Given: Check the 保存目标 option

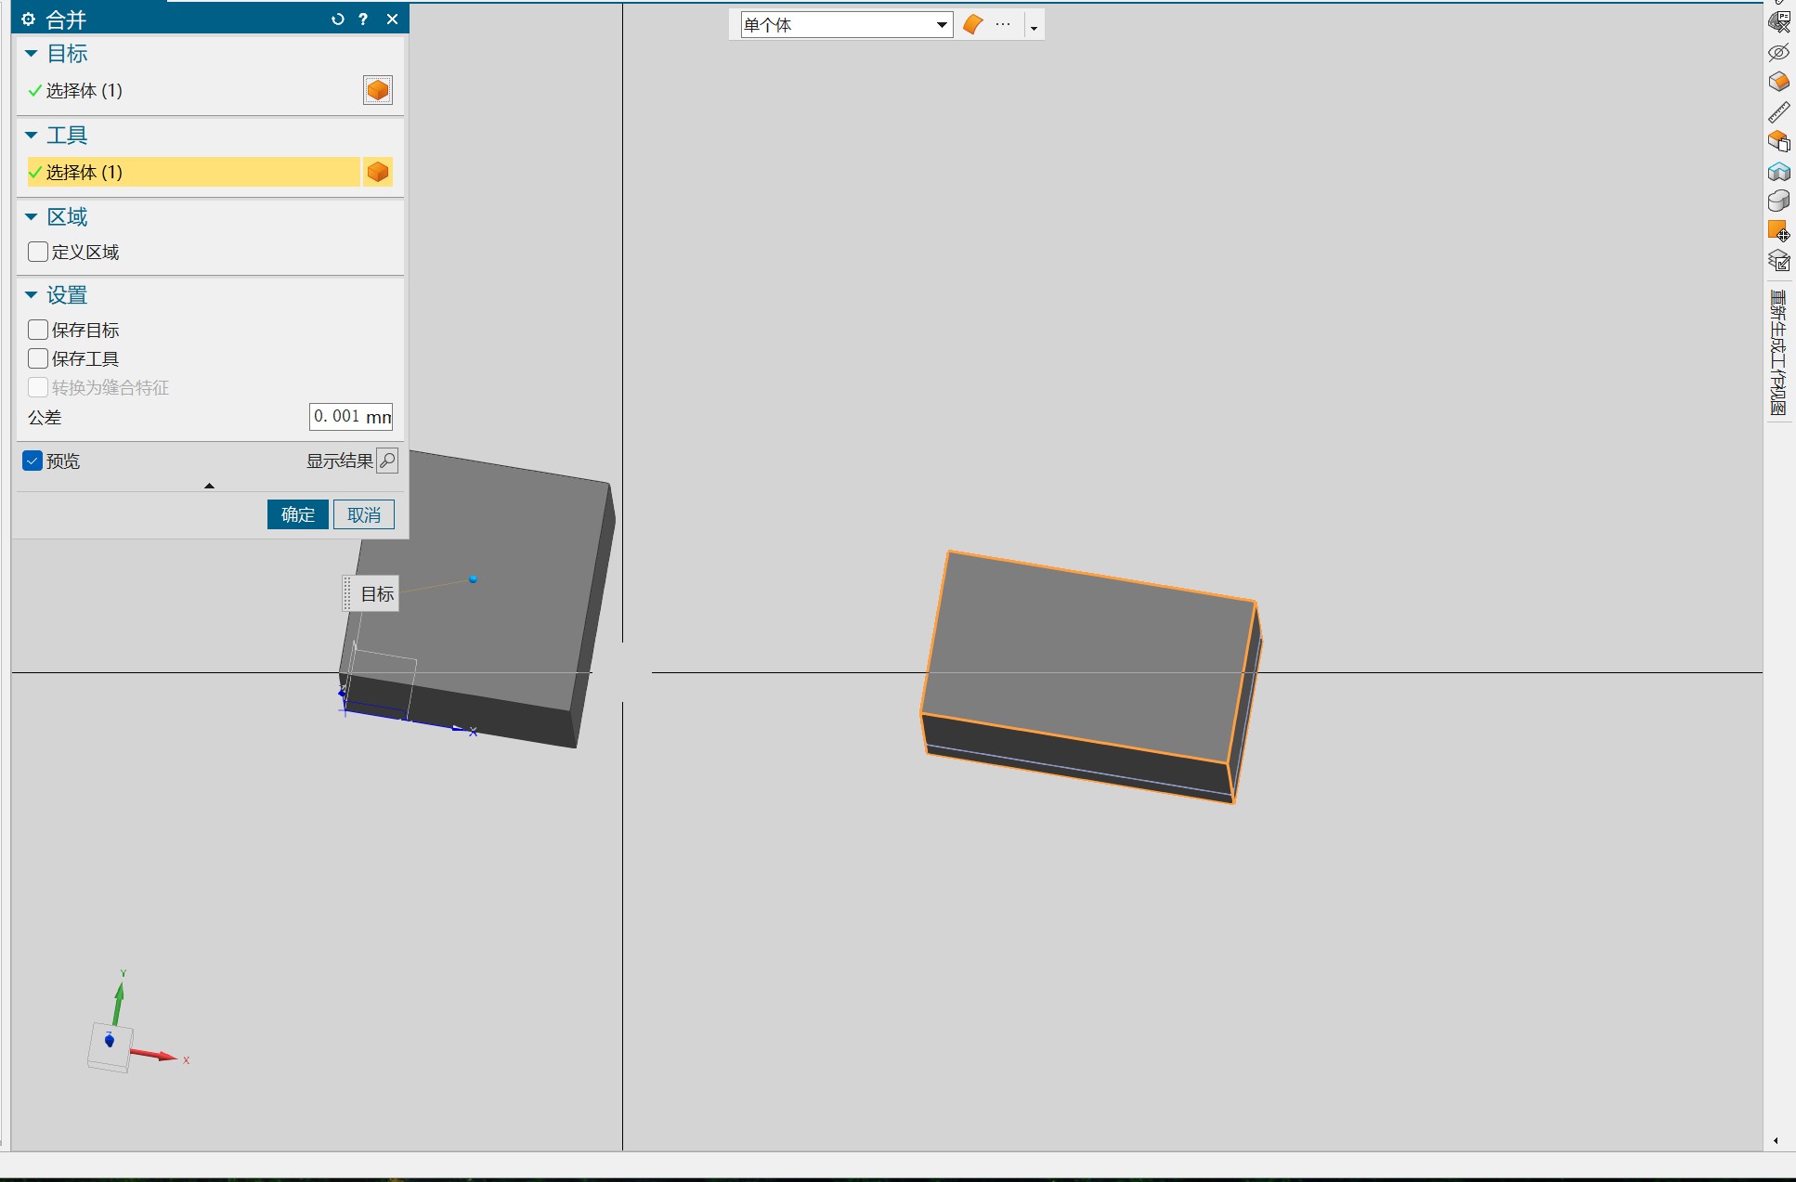Looking at the screenshot, I should [38, 330].
